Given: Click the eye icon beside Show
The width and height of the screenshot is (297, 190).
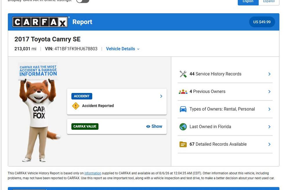Looking at the screenshot, I should click(x=148, y=126).
